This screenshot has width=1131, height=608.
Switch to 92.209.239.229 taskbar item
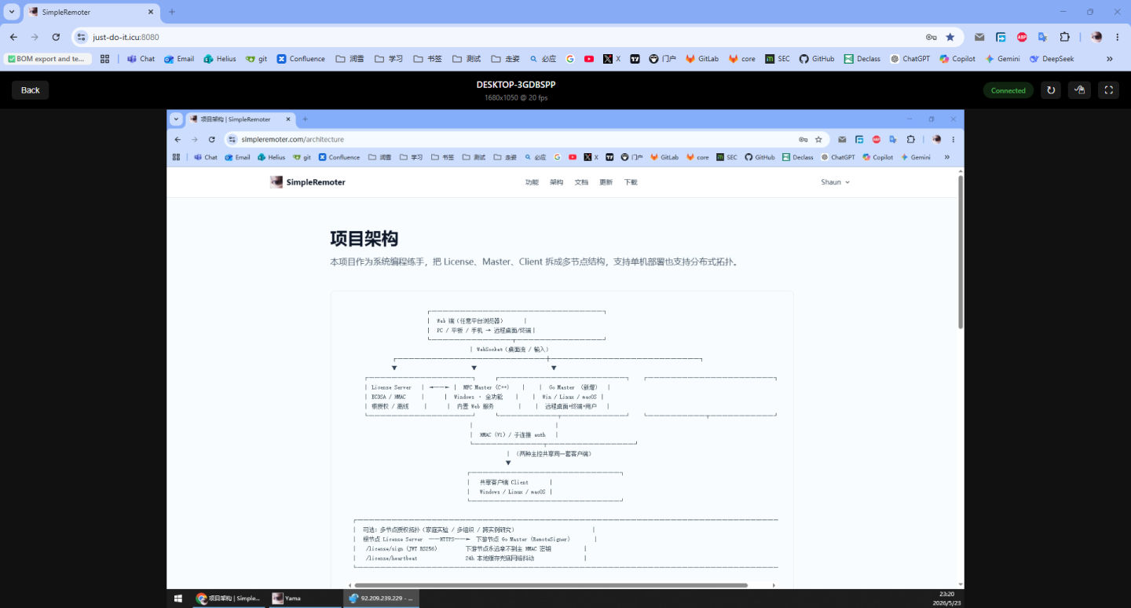(x=382, y=599)
